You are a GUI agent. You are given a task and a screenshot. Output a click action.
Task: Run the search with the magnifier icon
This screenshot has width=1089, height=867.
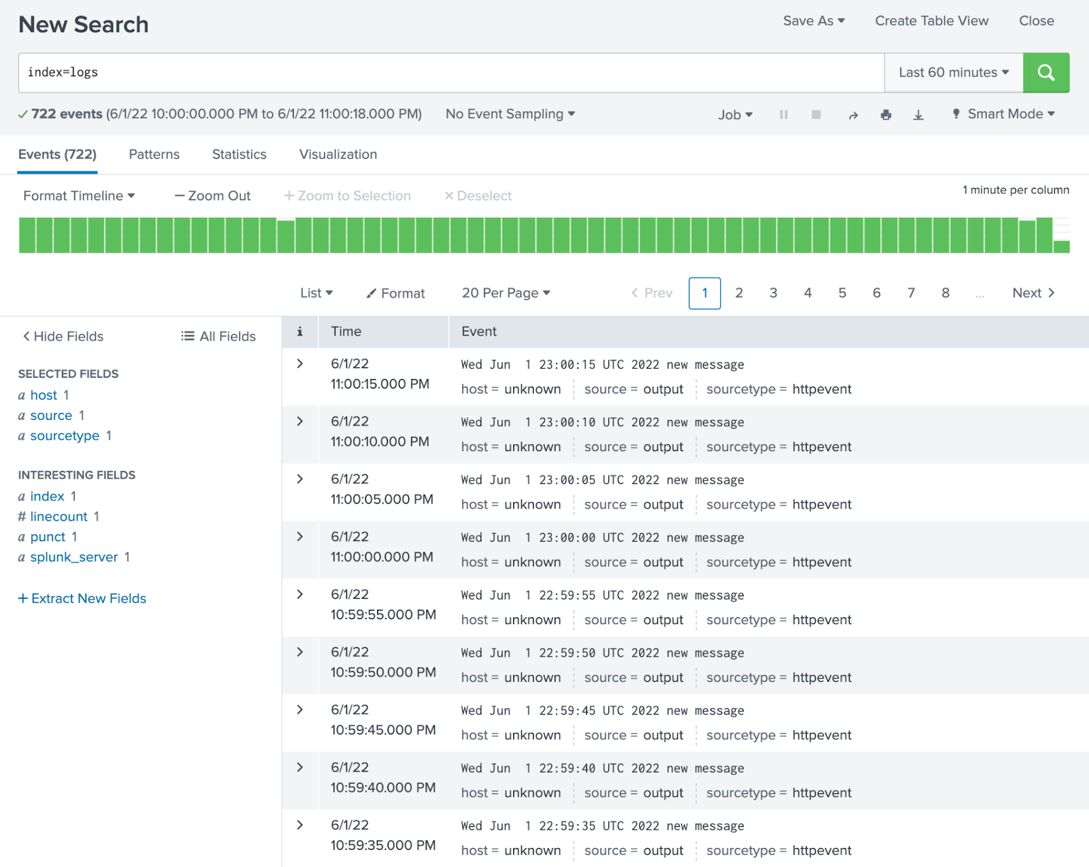pos(1045,72)
